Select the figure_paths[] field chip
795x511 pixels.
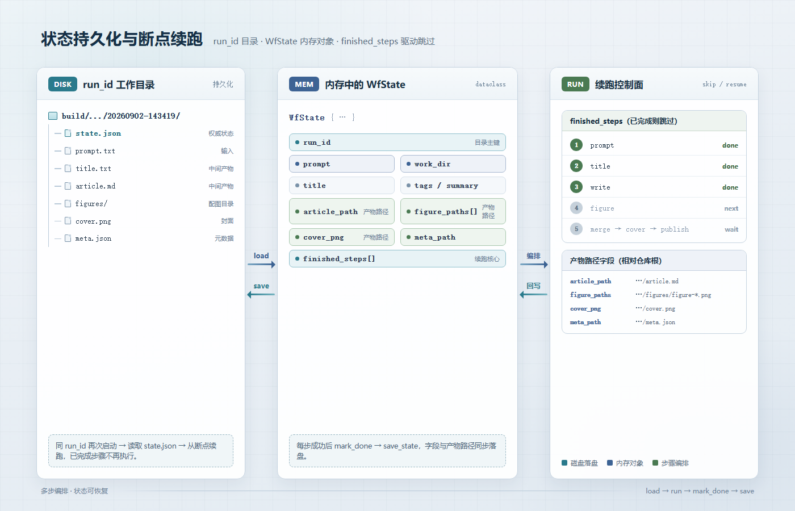[453, 211]
